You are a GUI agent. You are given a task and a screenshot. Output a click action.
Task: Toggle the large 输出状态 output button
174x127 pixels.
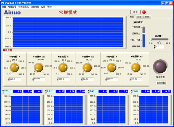click(160, 67)
